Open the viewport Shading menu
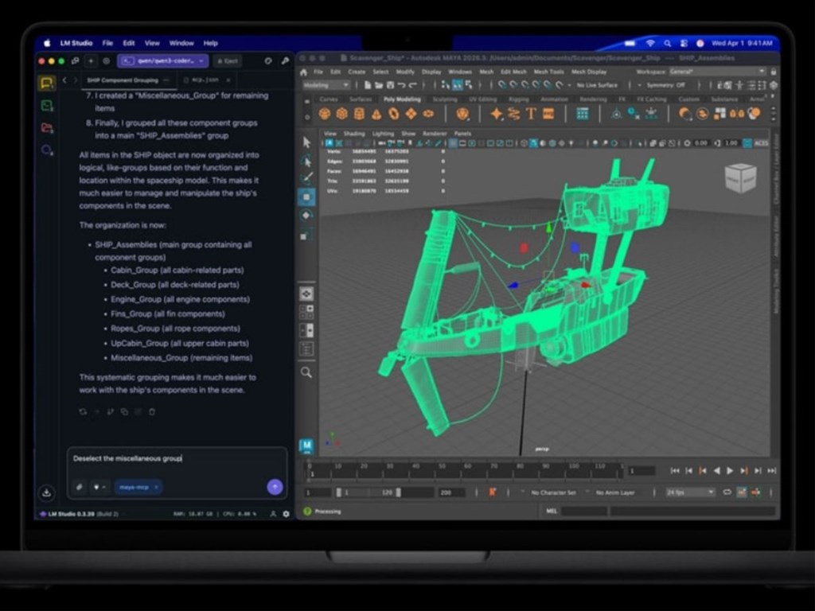 click(x=354, y=134)
